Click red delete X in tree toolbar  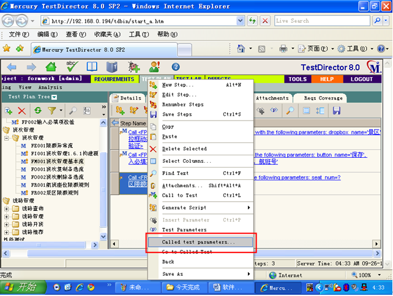[22, 111]
